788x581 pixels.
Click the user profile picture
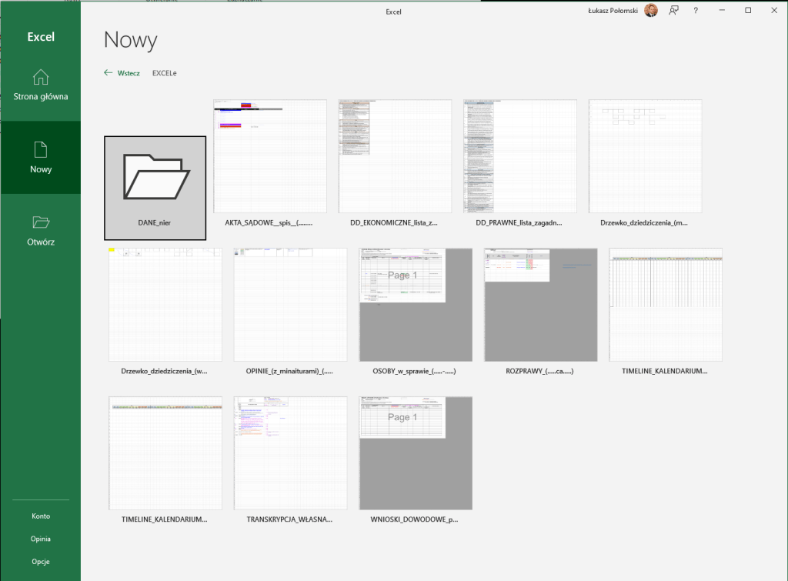651,11
